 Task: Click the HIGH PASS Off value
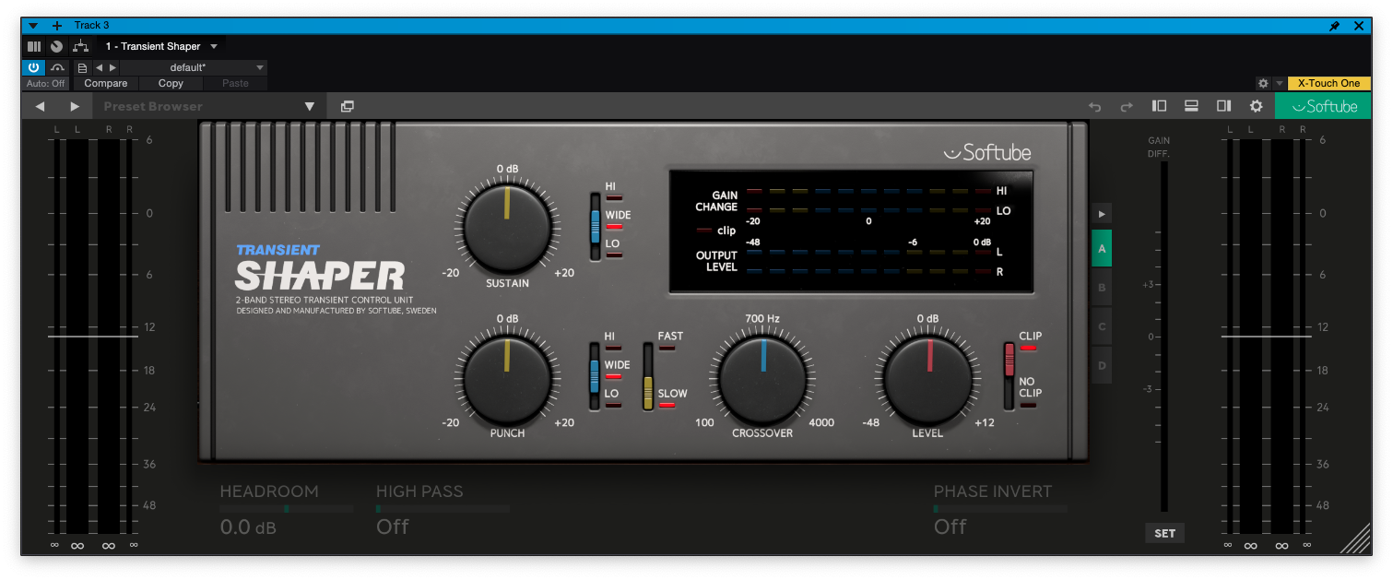393,527
